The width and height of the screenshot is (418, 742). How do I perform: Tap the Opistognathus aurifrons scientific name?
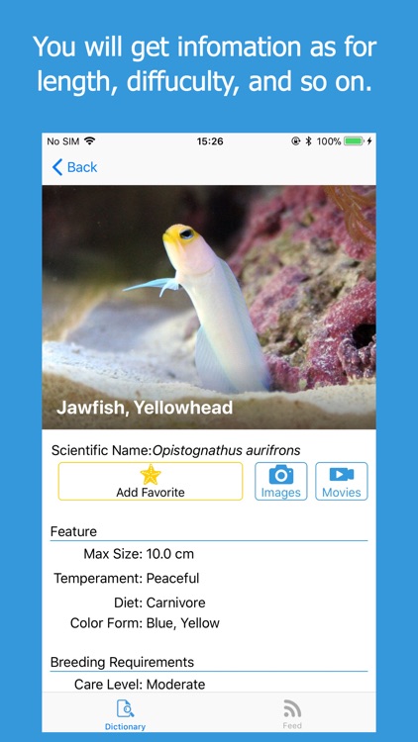coord(226,450)
